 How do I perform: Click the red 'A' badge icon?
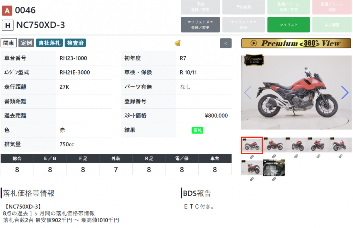point(7,11)
